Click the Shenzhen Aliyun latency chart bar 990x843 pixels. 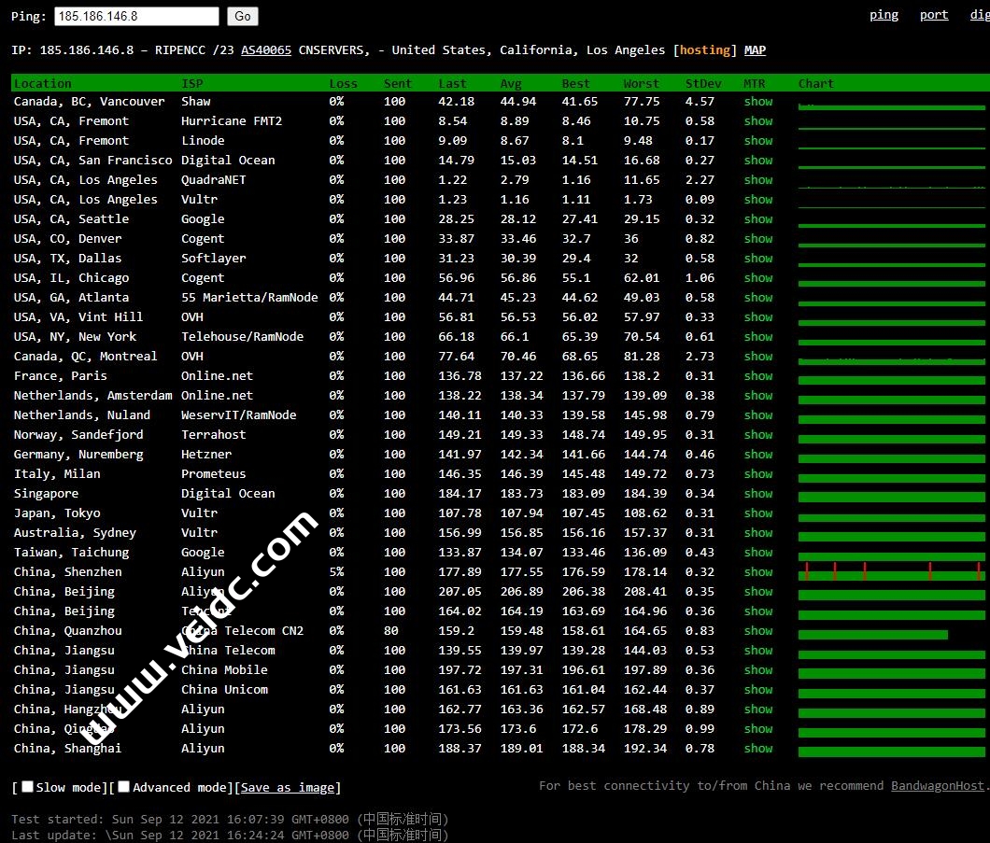892,571
